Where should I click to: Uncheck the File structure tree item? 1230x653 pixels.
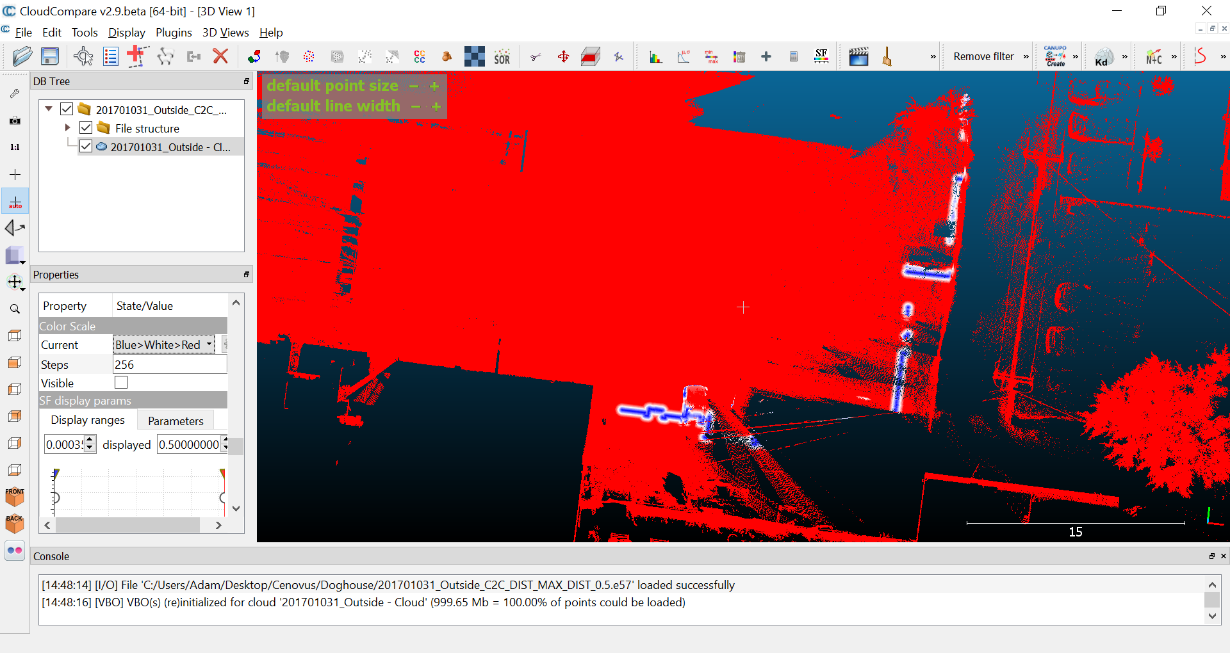[86, 127]
